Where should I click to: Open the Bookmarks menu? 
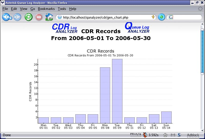(46, 9)
